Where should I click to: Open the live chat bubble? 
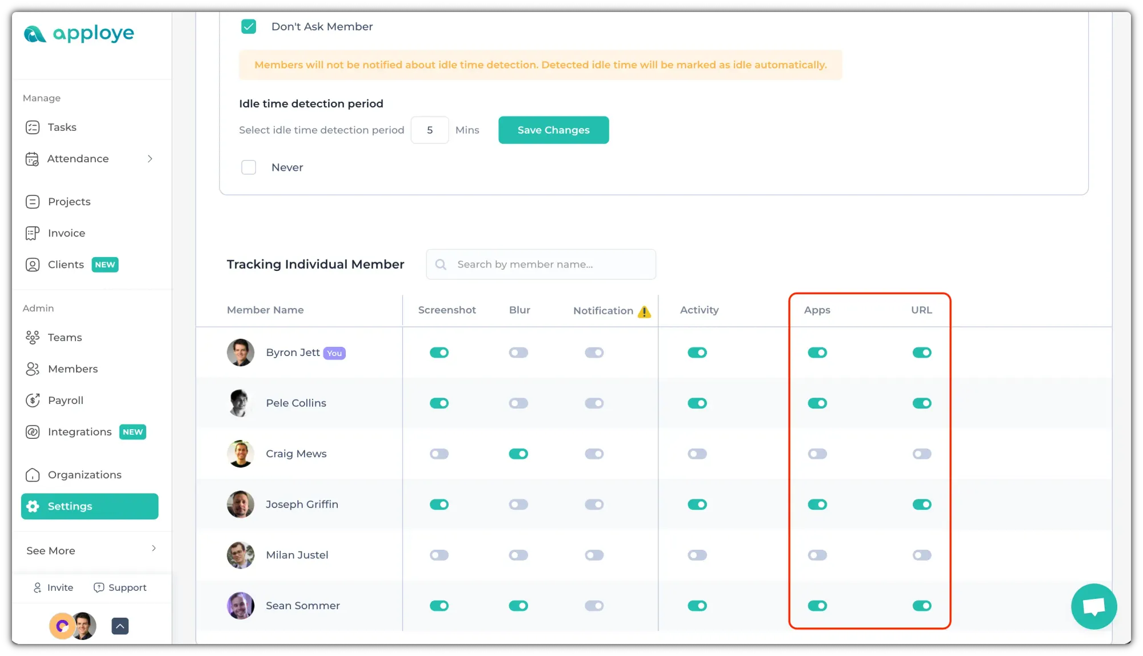1093,606
